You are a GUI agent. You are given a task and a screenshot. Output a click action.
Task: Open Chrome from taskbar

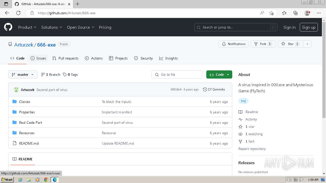[x=46, y=180]
